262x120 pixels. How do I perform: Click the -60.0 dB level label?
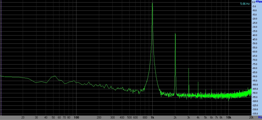tap(254, 52)
